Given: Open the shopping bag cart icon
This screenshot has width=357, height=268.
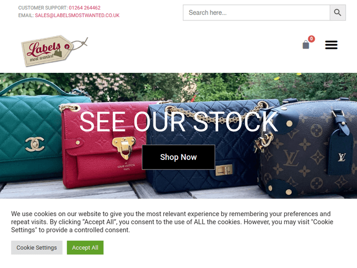Looking at the screenshot, I should 306,44.
